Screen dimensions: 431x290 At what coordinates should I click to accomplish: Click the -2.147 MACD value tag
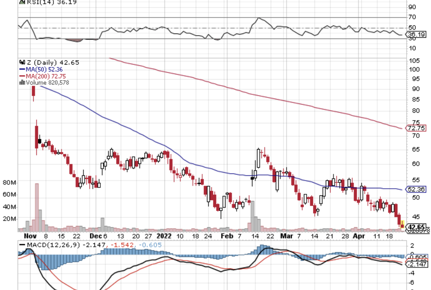[416, 264]
